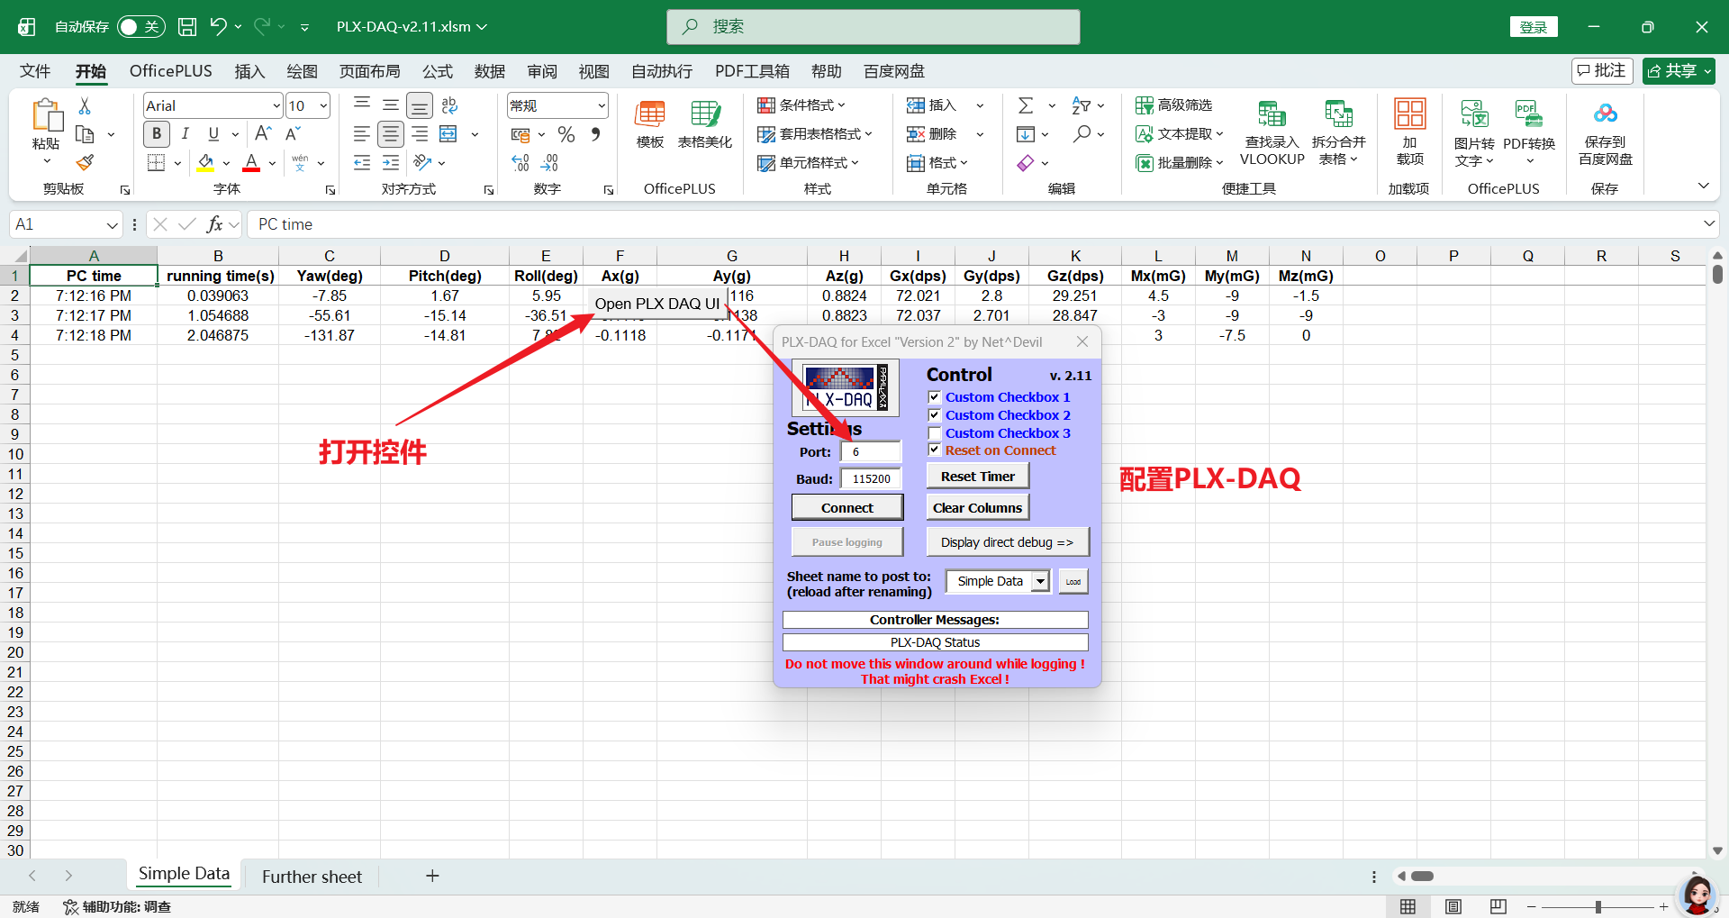This screenshot has height=918, width=1729.
Task: Click the Comma style icon
Action: (595, 134)
